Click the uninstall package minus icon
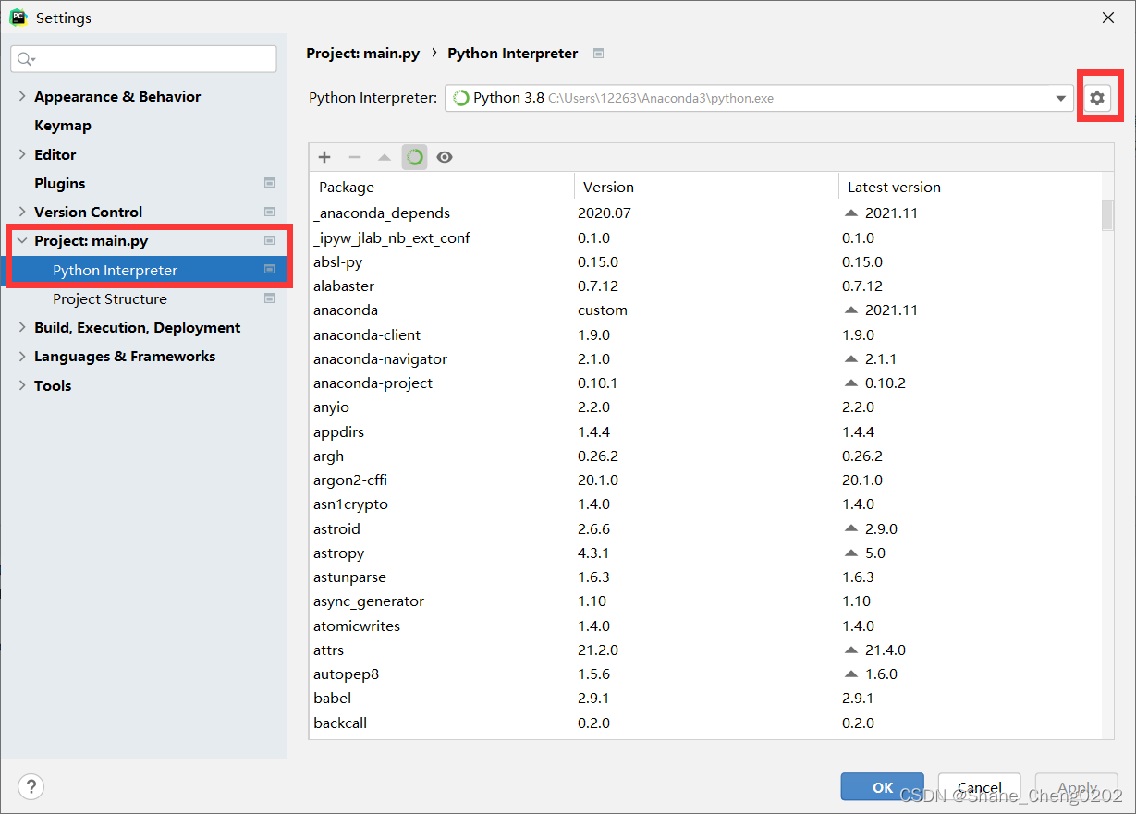The image size is (1136, 814). click(355, 157)
